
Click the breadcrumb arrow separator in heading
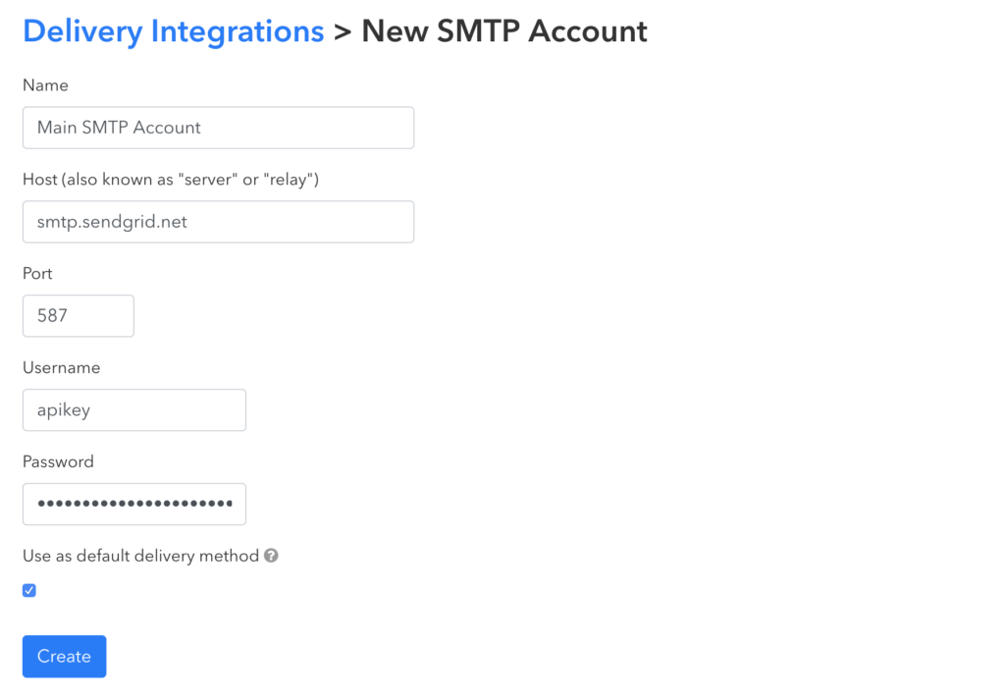[343, 32]
